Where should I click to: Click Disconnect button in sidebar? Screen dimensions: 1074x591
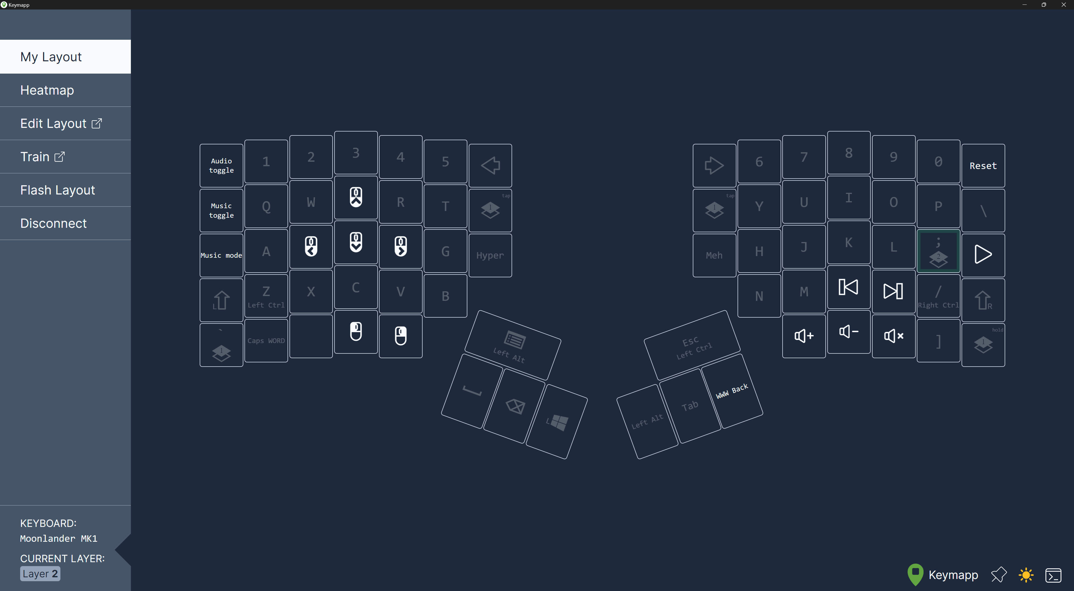tap(53, 223)
